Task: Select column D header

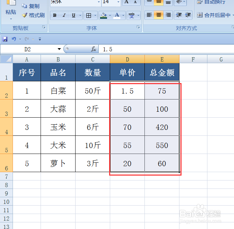Action: click(127, 59)
